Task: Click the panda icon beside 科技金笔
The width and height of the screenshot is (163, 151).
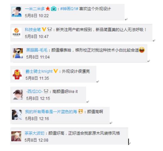Action: [x=50, y=29]
